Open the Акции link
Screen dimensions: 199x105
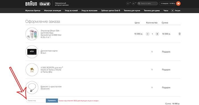click(178, 10)
